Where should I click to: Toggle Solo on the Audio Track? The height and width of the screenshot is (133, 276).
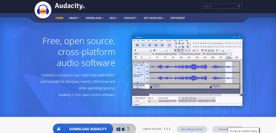pos(142,65)
